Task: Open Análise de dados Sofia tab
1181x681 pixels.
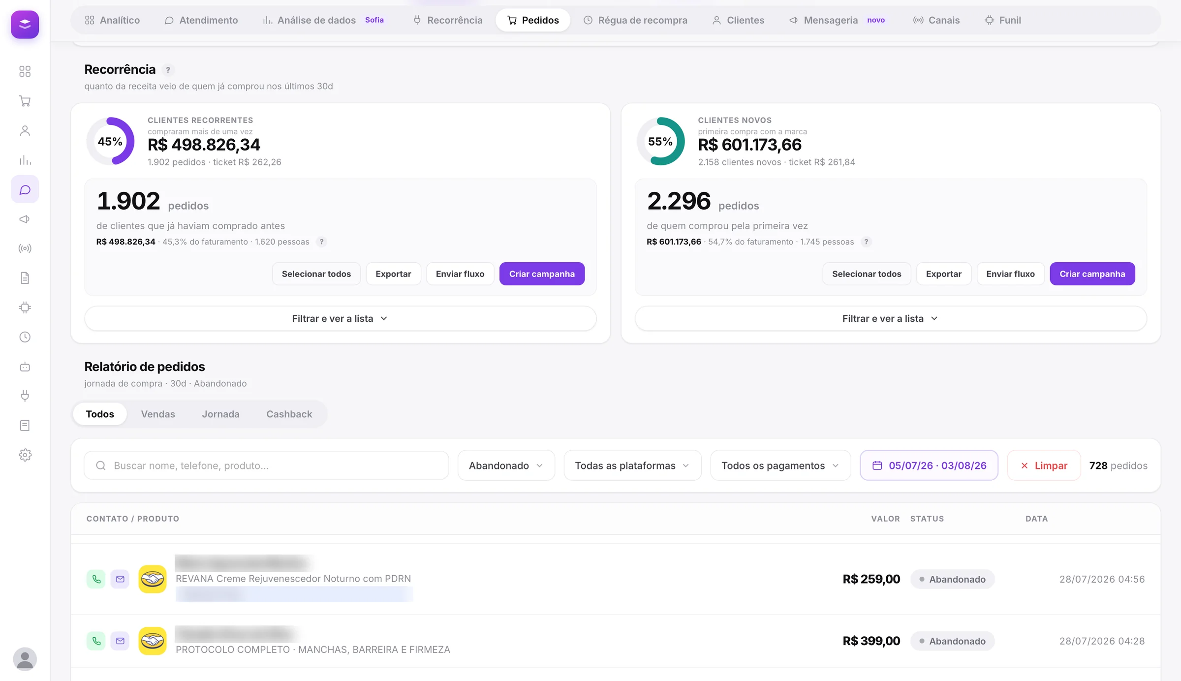Action: click(323, 20)
